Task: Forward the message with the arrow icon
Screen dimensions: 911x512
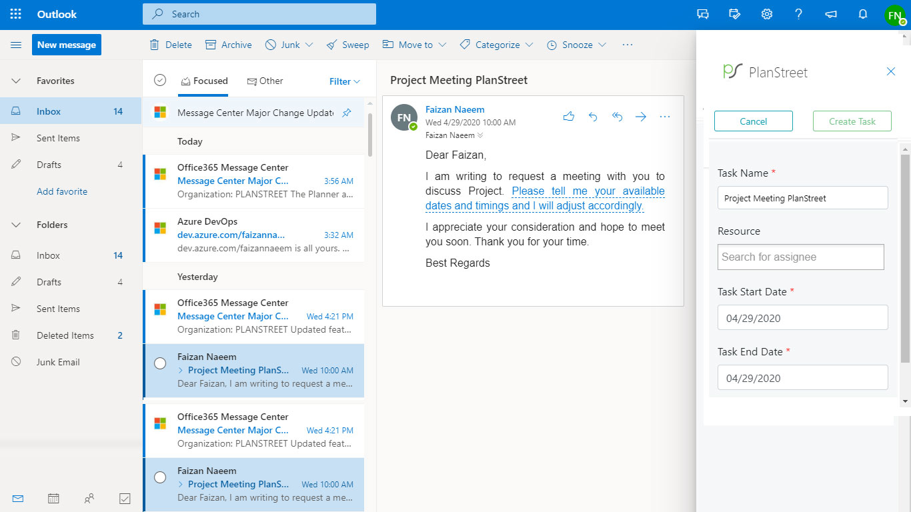Action: [641, 117]
